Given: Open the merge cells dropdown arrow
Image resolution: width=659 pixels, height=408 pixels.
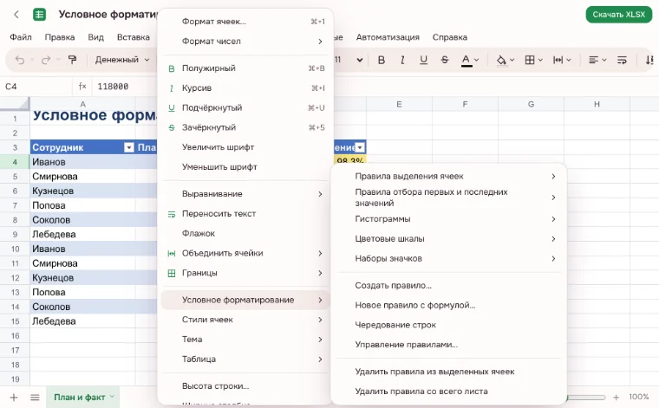Looking at the screenshot, I should coord(569,60).
